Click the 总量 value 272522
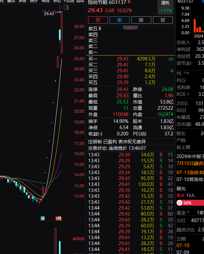Viewport: 204px width, 254px height. tap(165, 108)
